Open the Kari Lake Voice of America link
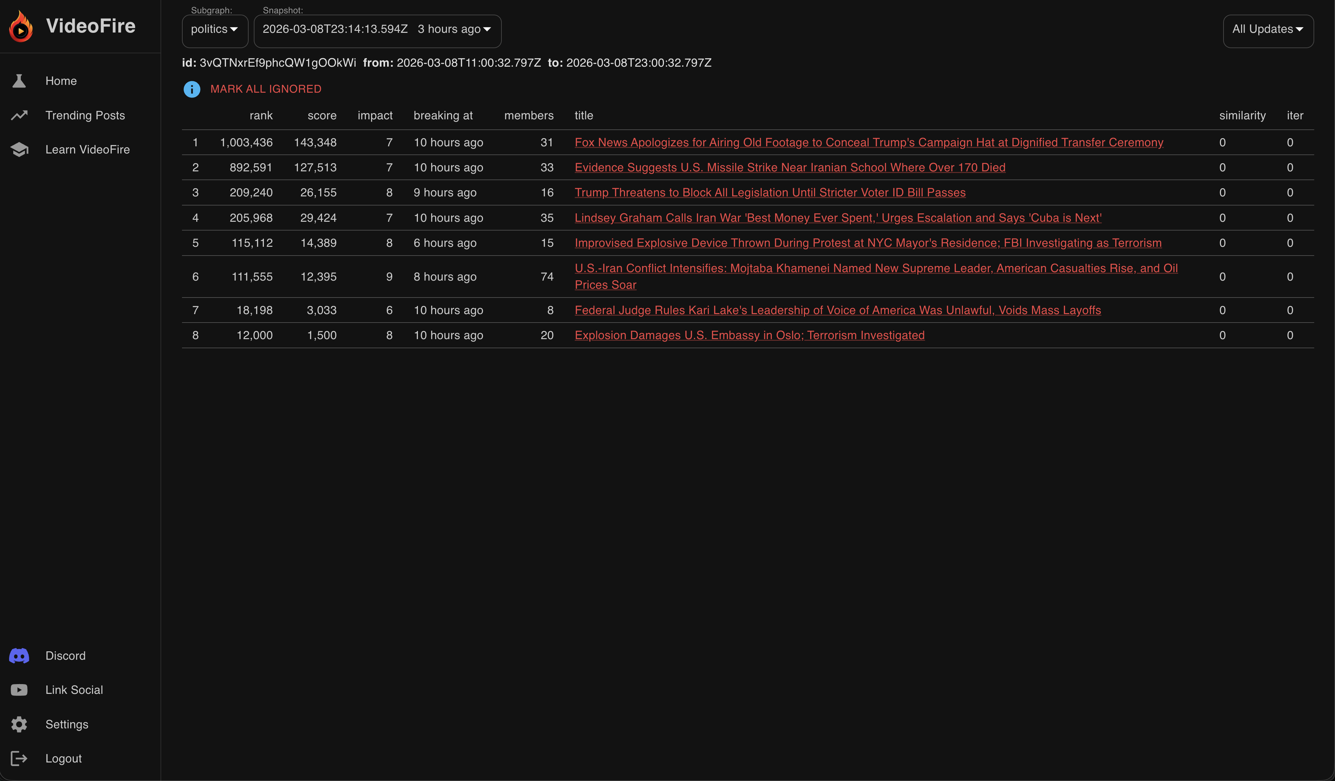 tap(837, 310)
